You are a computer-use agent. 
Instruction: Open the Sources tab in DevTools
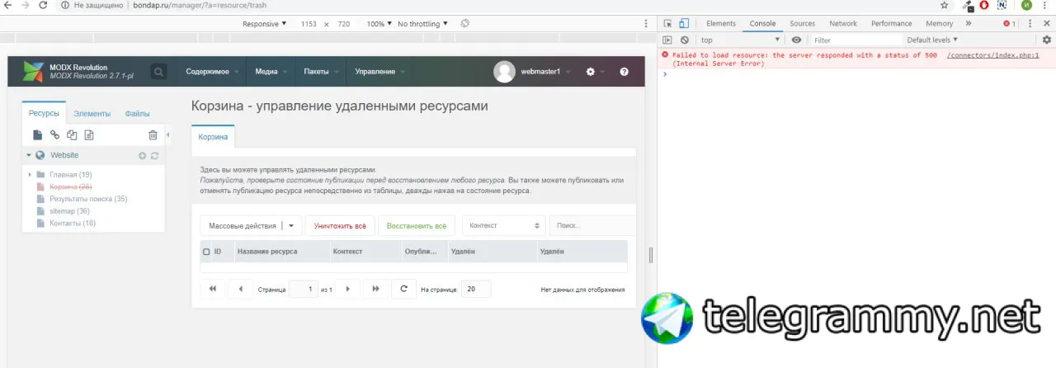[x=802, y=24]
